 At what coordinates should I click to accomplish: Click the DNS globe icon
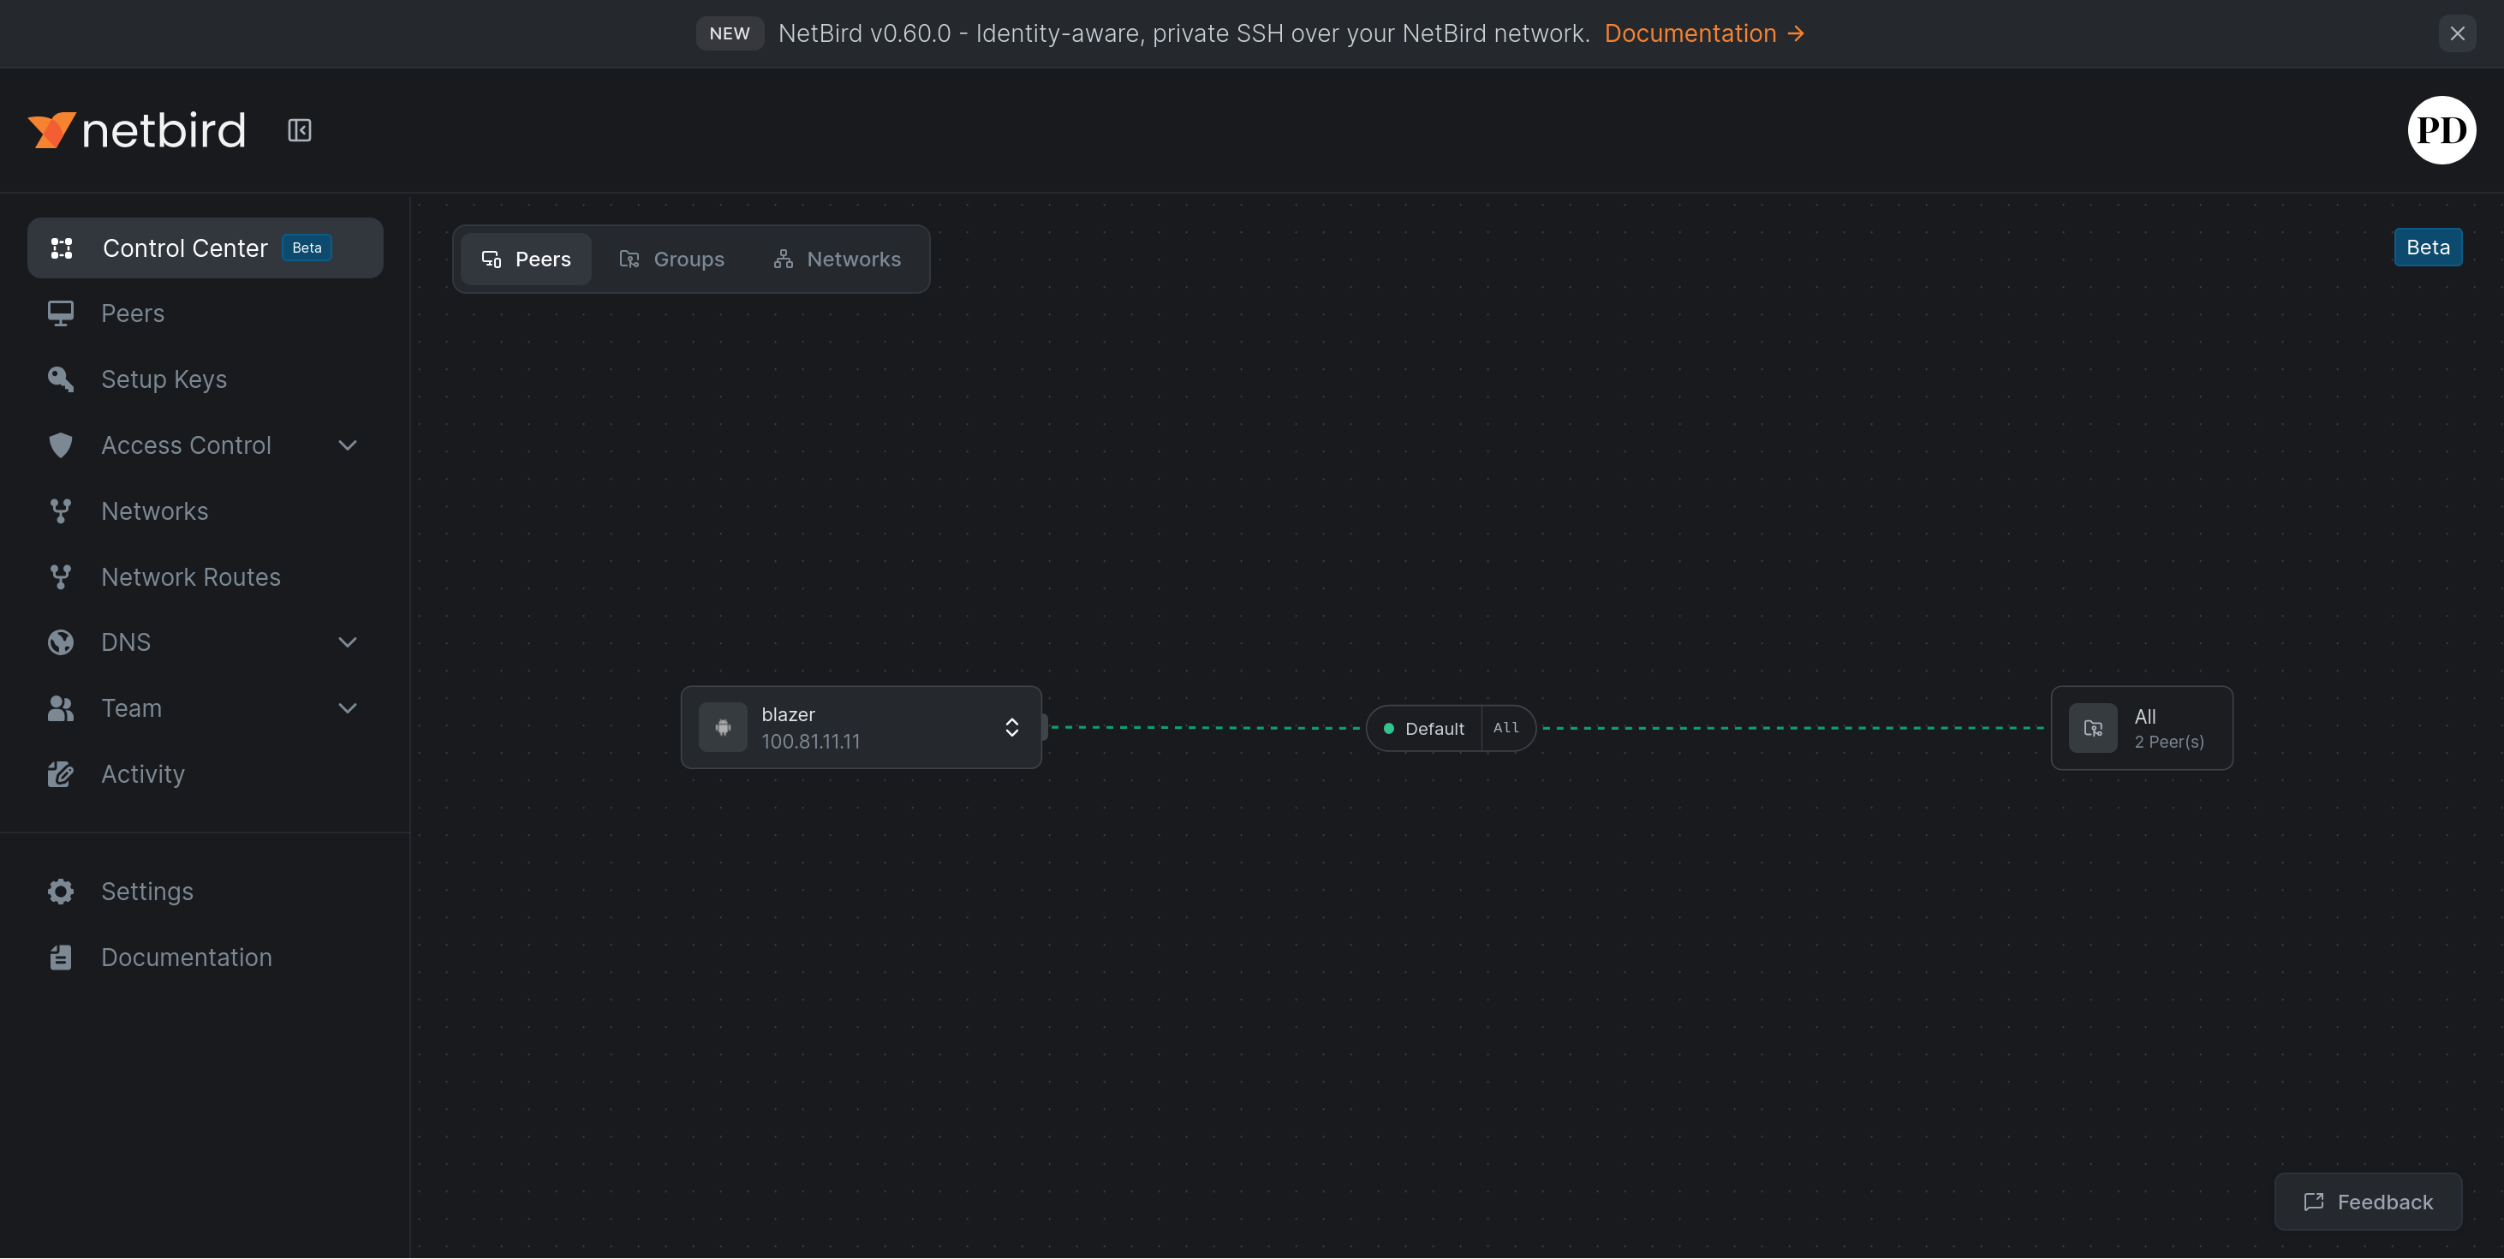[60, 642]
